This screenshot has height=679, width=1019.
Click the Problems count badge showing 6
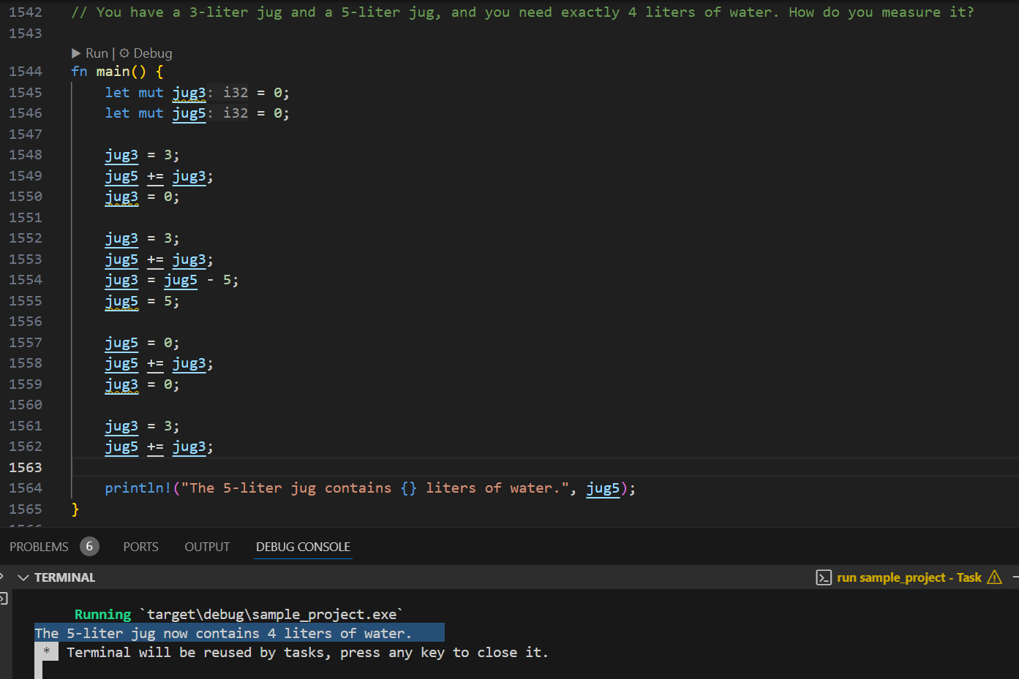(89, 547)
